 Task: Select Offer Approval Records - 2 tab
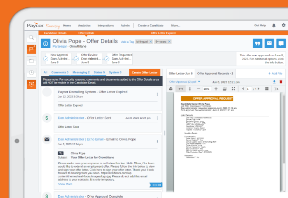[215, 73]
